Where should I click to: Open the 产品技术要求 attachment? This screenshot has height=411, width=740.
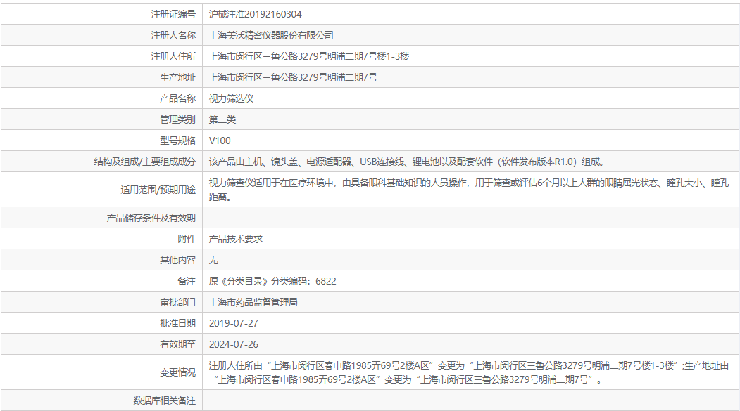[235, 239]
